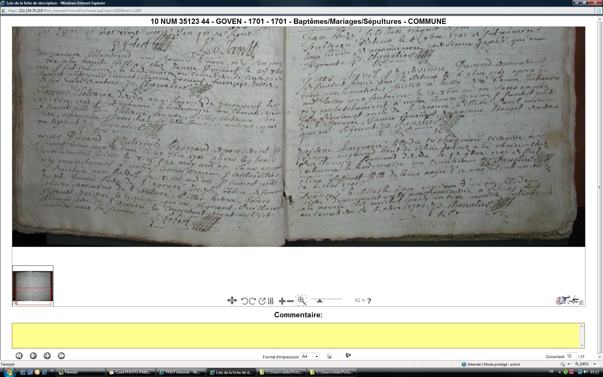
Task: Zoom in with plus icon
Action: pos(282,301)
